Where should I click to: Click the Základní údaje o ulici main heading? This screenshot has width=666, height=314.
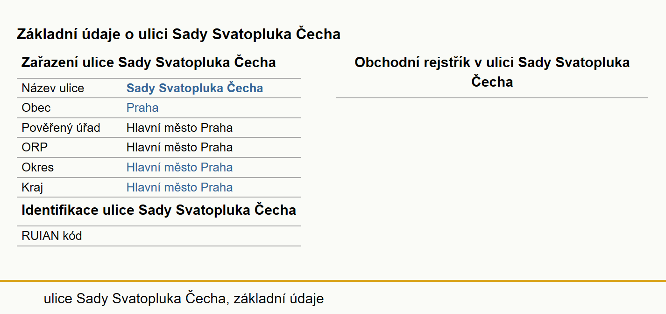coord(178,34)
